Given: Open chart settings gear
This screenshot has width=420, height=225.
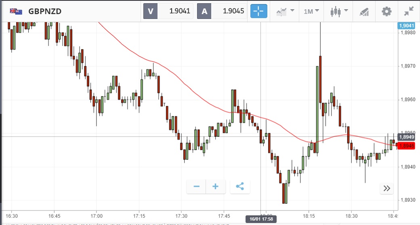Looking at the screenshot, I should (x=387, y=11).
